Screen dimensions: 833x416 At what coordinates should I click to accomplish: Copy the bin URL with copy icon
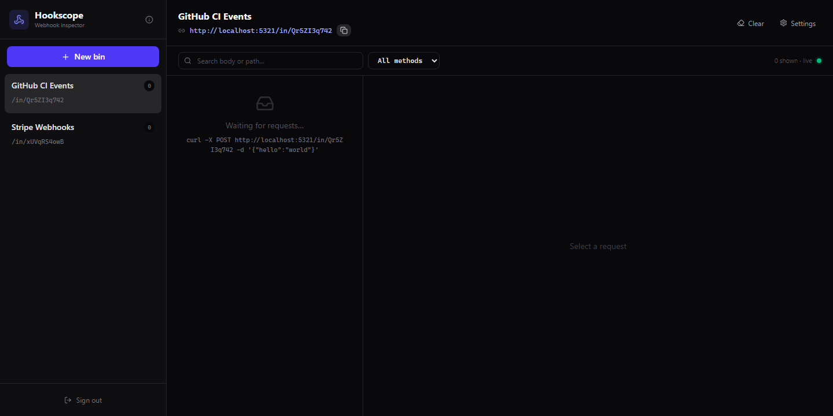344,31
